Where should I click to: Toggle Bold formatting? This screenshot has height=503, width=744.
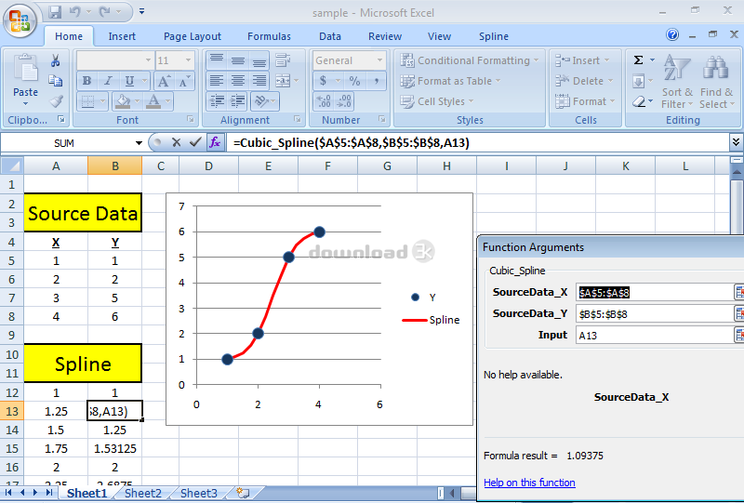tap(86, 81)
